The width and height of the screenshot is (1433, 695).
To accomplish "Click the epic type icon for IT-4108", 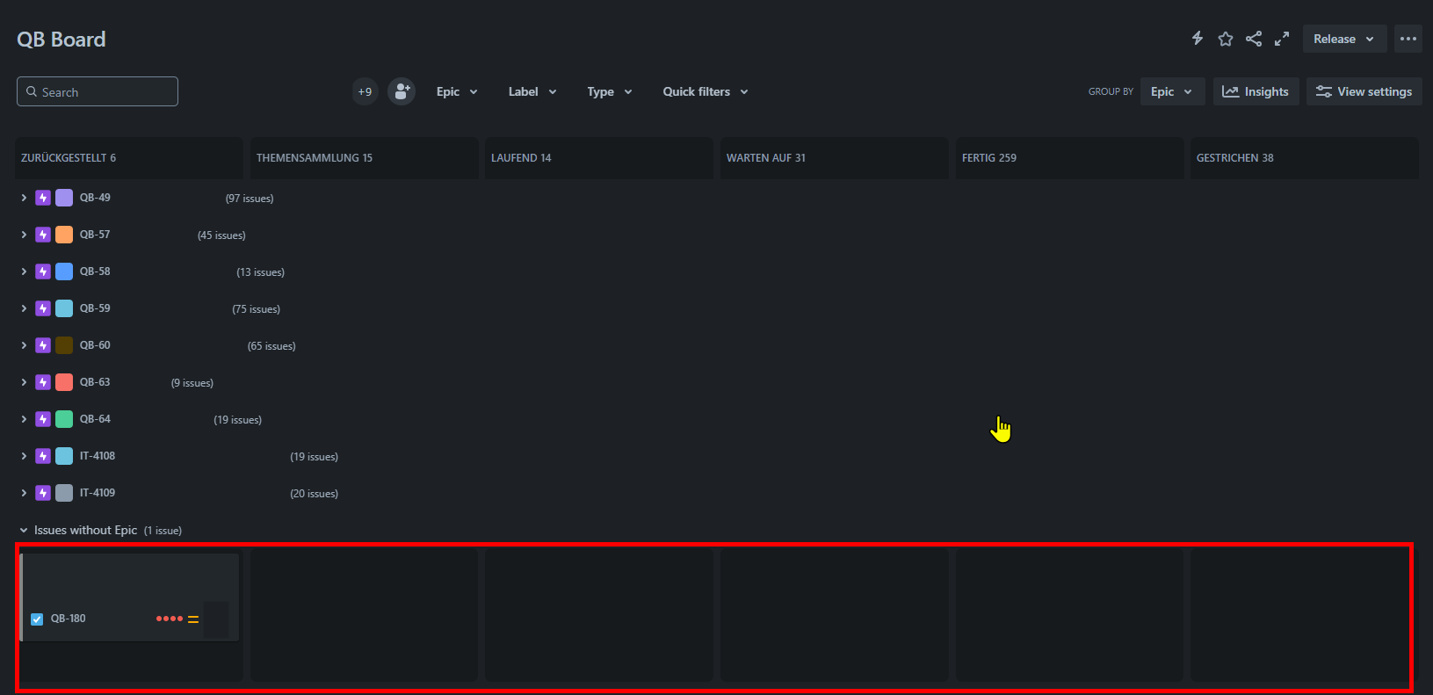I will [43, 456].
